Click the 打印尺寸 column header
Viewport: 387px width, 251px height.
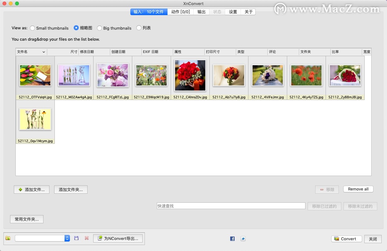tap(220, 52)
